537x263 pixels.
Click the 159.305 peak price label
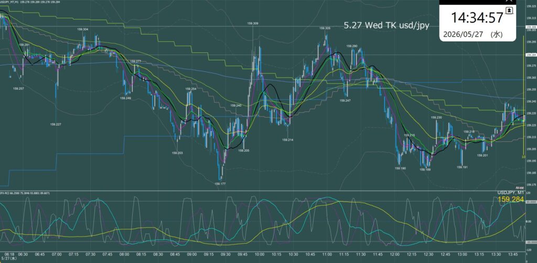click(325, 28)
